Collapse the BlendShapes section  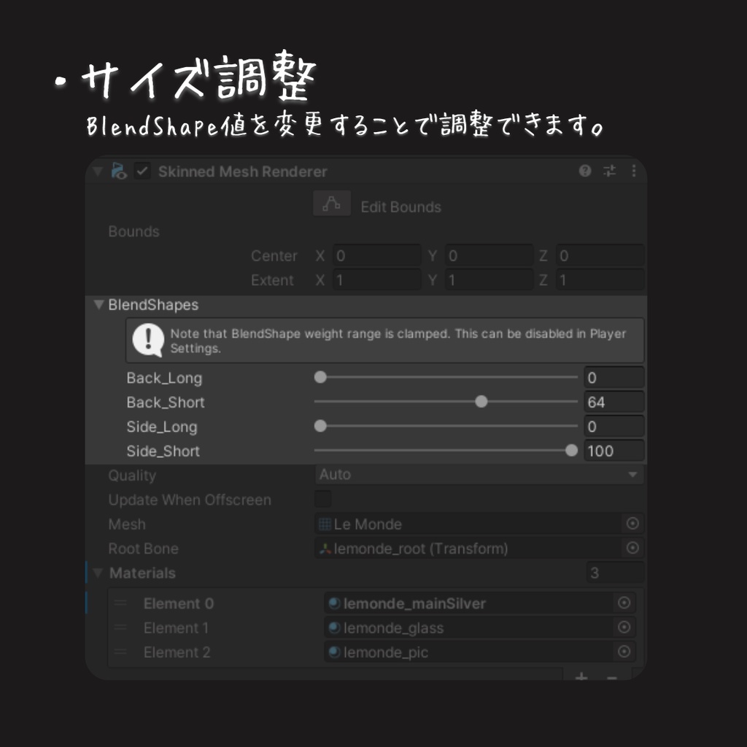click(98, 305)
